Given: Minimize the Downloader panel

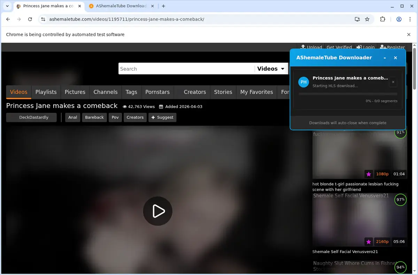Looking at the screenshot, I should (x=385, y=58).
